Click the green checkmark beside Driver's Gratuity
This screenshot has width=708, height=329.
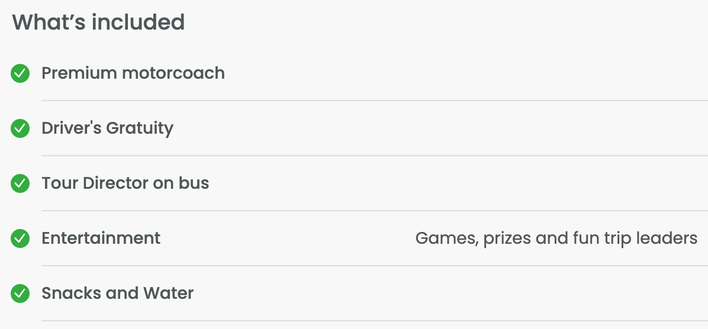20,128
